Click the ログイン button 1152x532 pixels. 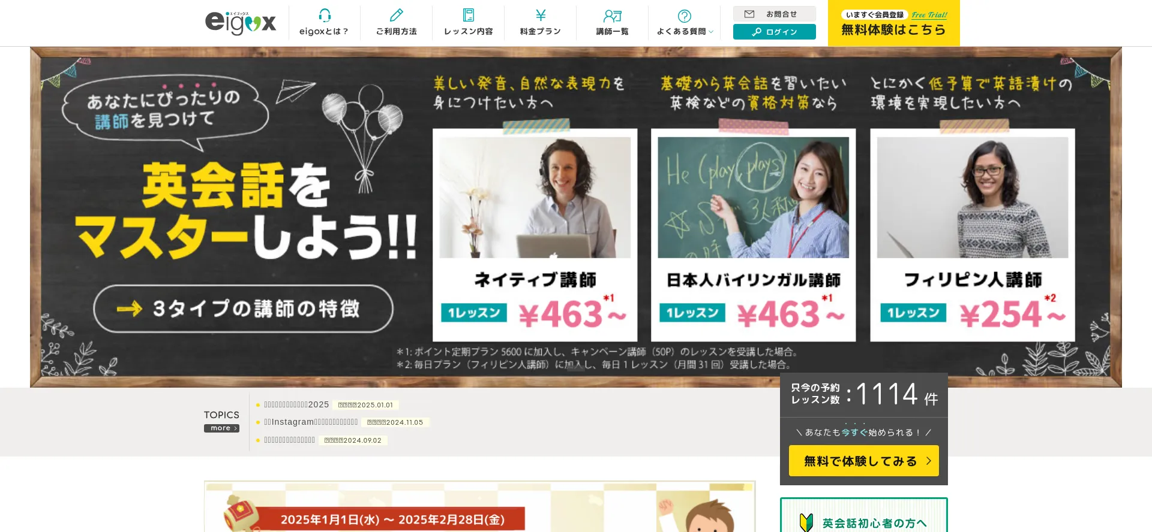(x=775, y=32)
